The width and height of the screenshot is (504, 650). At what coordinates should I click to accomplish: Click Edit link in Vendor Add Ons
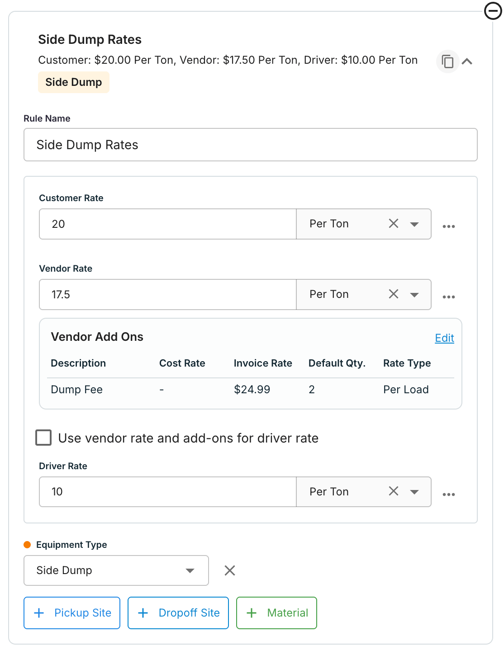coord(444,338)
